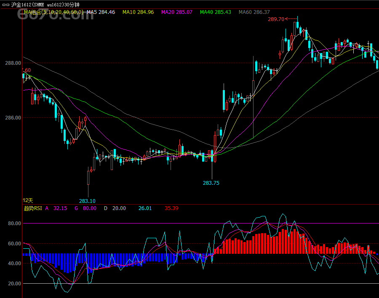
Task: Click the 289.70 high price marker
Action: click(x=276, y=19)
